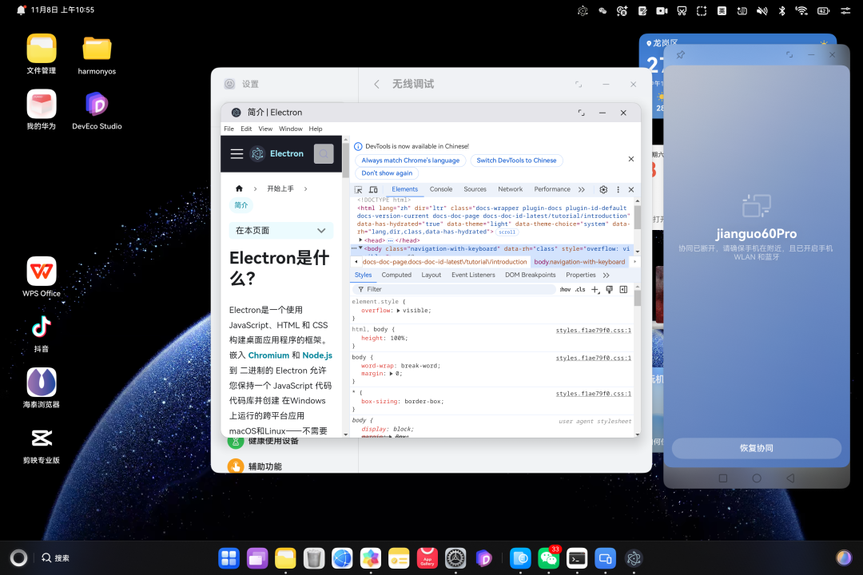Switch input method via the 英 indicator

[722, 10]
